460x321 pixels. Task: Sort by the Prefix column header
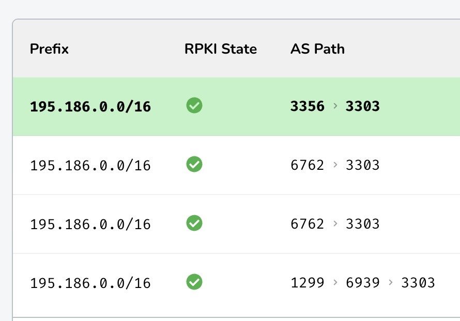click(x=49, y=49)
